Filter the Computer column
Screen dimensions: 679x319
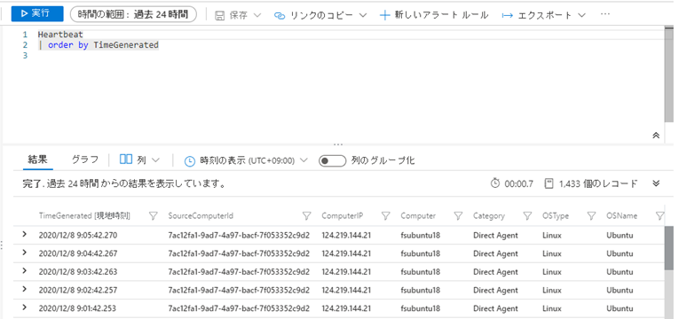(458, 215)
